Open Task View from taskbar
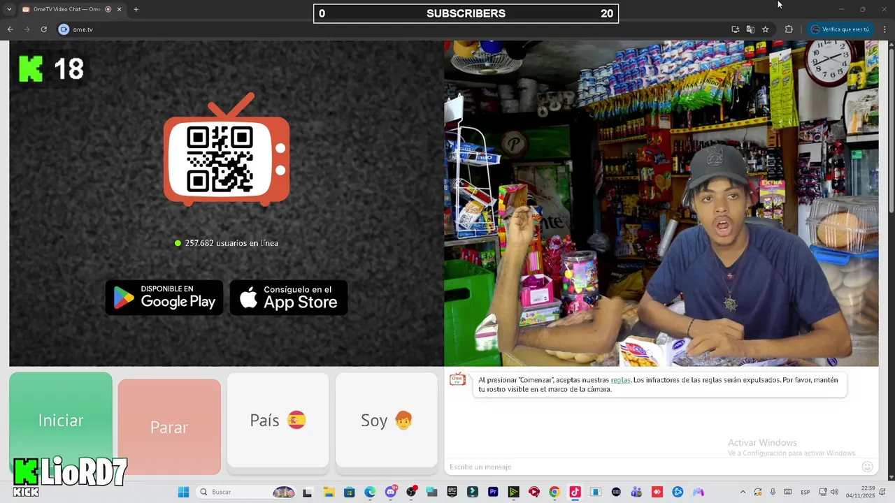Viewport: 895px width, 503px height. [306, 492]
